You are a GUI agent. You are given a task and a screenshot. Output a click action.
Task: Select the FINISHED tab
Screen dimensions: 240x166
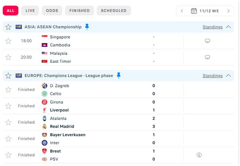79,11
